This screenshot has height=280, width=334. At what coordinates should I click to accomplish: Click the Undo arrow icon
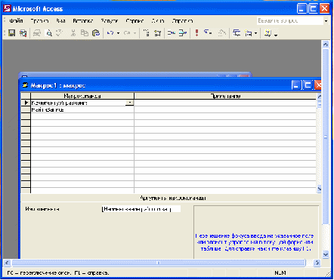(110, 33)
